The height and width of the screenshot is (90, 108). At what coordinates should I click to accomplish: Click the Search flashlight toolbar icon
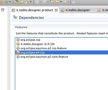pyautogui.click(x=27, y=1)
